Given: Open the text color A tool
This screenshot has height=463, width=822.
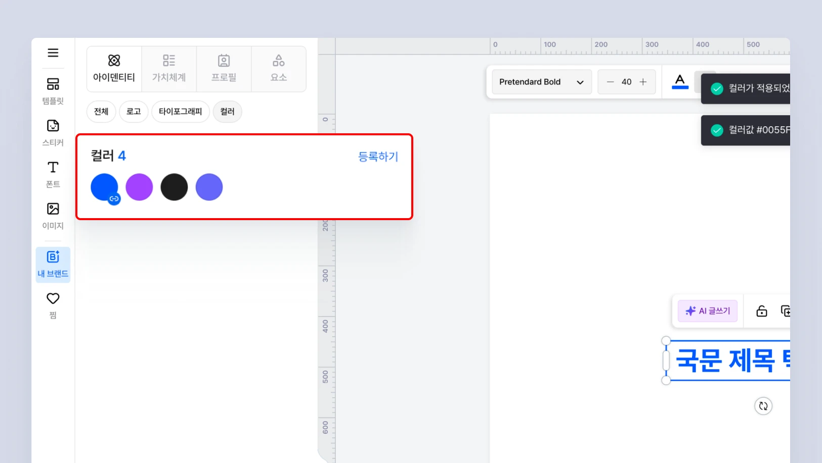Looking at the screenshot, I should point(680,81).
